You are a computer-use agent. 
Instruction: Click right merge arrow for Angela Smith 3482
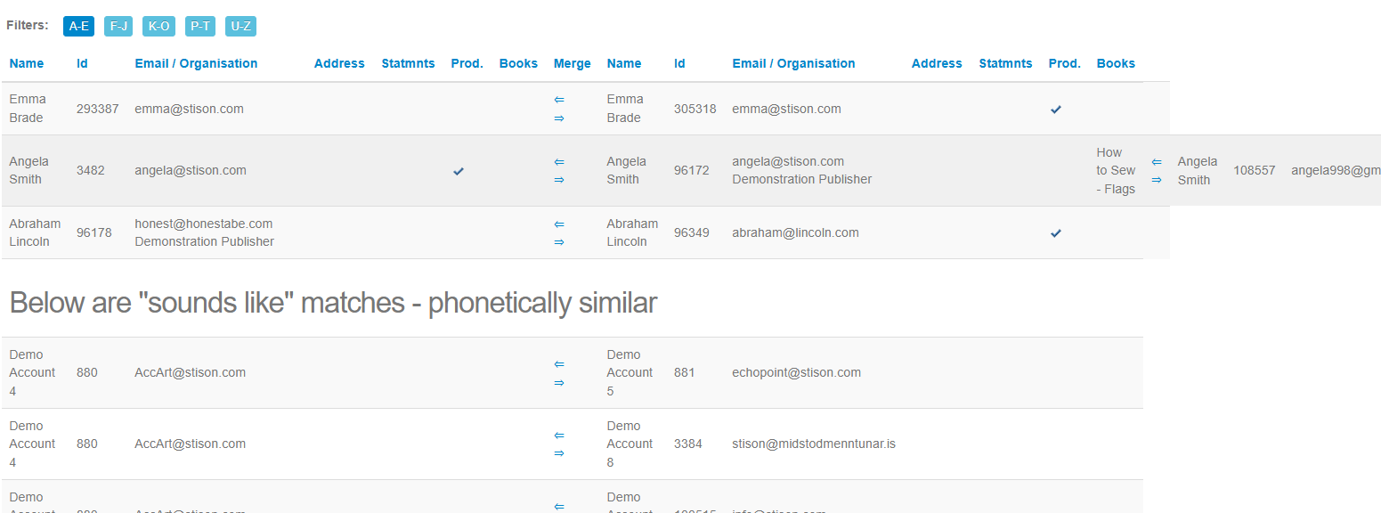(558, 180)
